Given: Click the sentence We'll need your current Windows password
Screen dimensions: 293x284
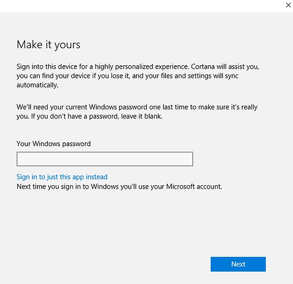Looking at the screenshot, I should click(137, 107).
